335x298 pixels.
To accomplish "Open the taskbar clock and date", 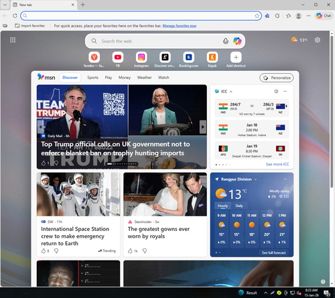I will point(312,293).
